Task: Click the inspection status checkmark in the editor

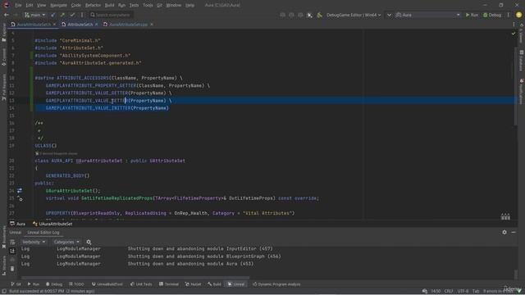Action: (x=514, y=34)
